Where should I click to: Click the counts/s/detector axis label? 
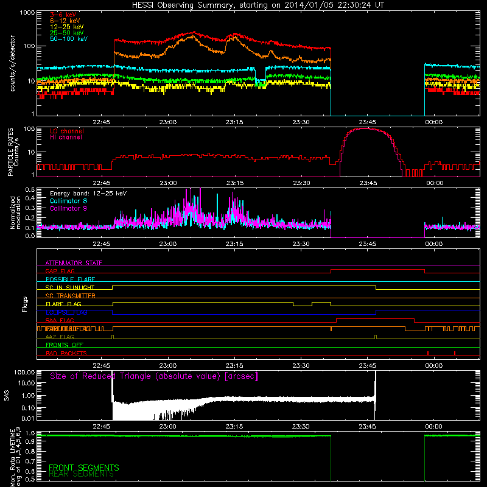click(13, 63)
